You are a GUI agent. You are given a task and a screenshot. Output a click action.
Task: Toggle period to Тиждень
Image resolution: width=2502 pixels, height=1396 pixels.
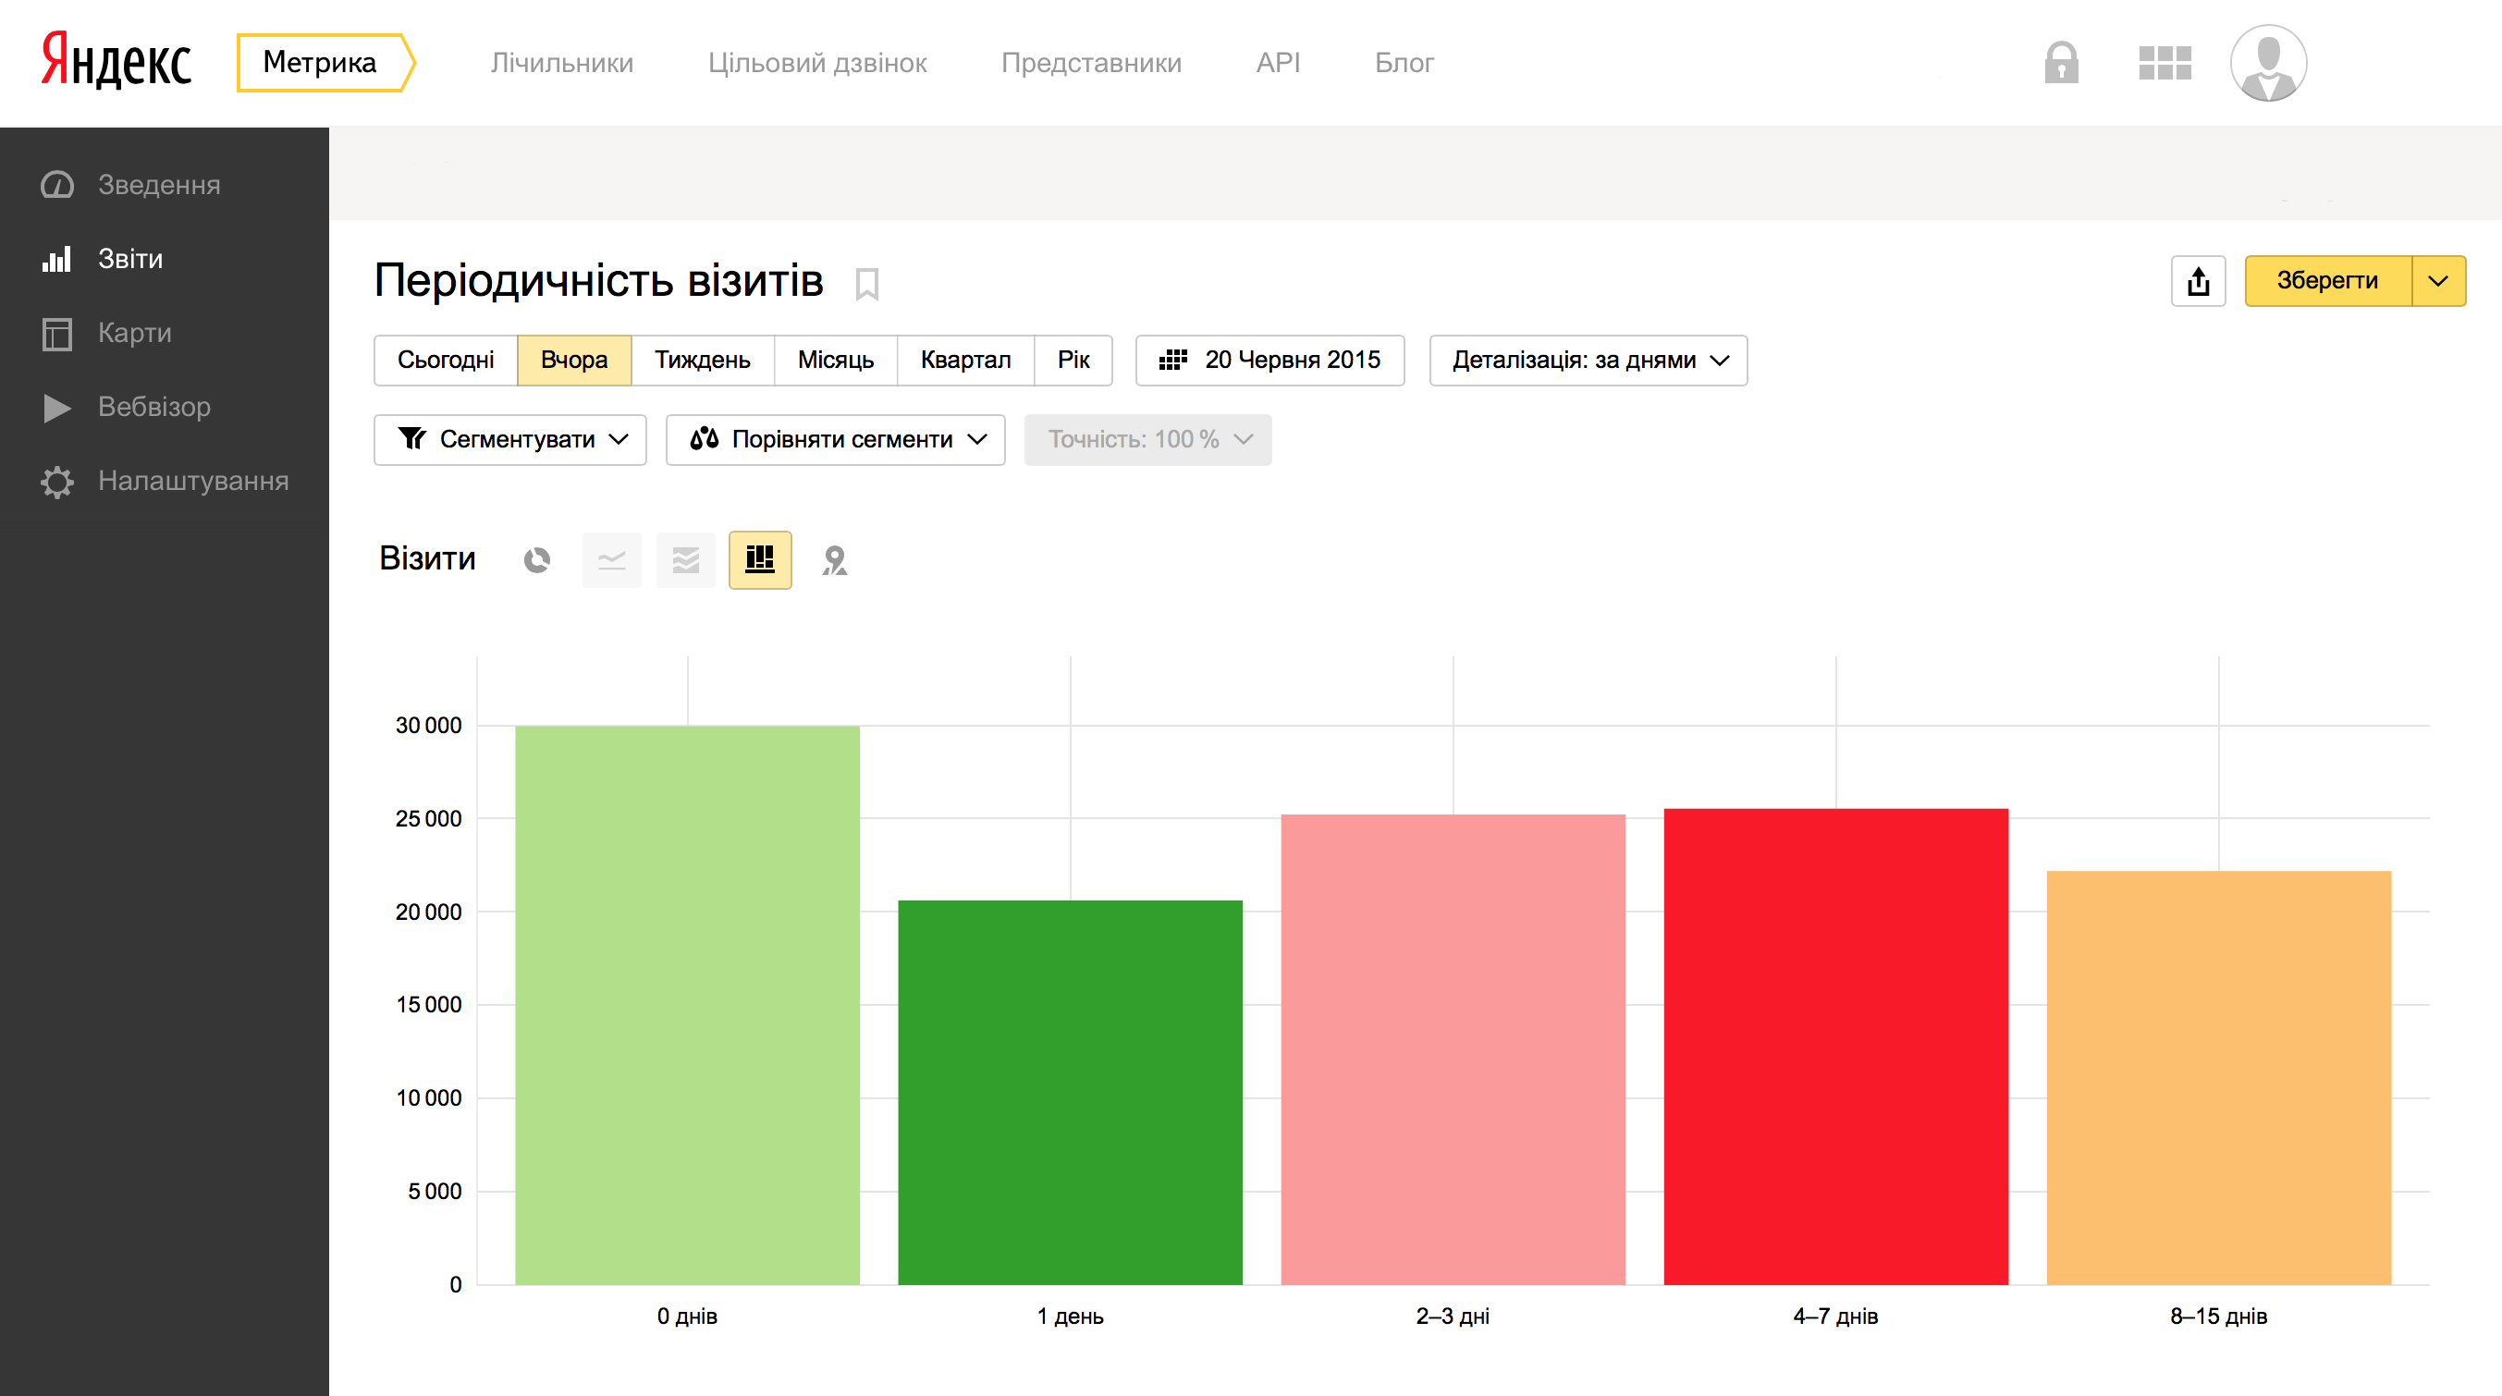tap(702, 361)
